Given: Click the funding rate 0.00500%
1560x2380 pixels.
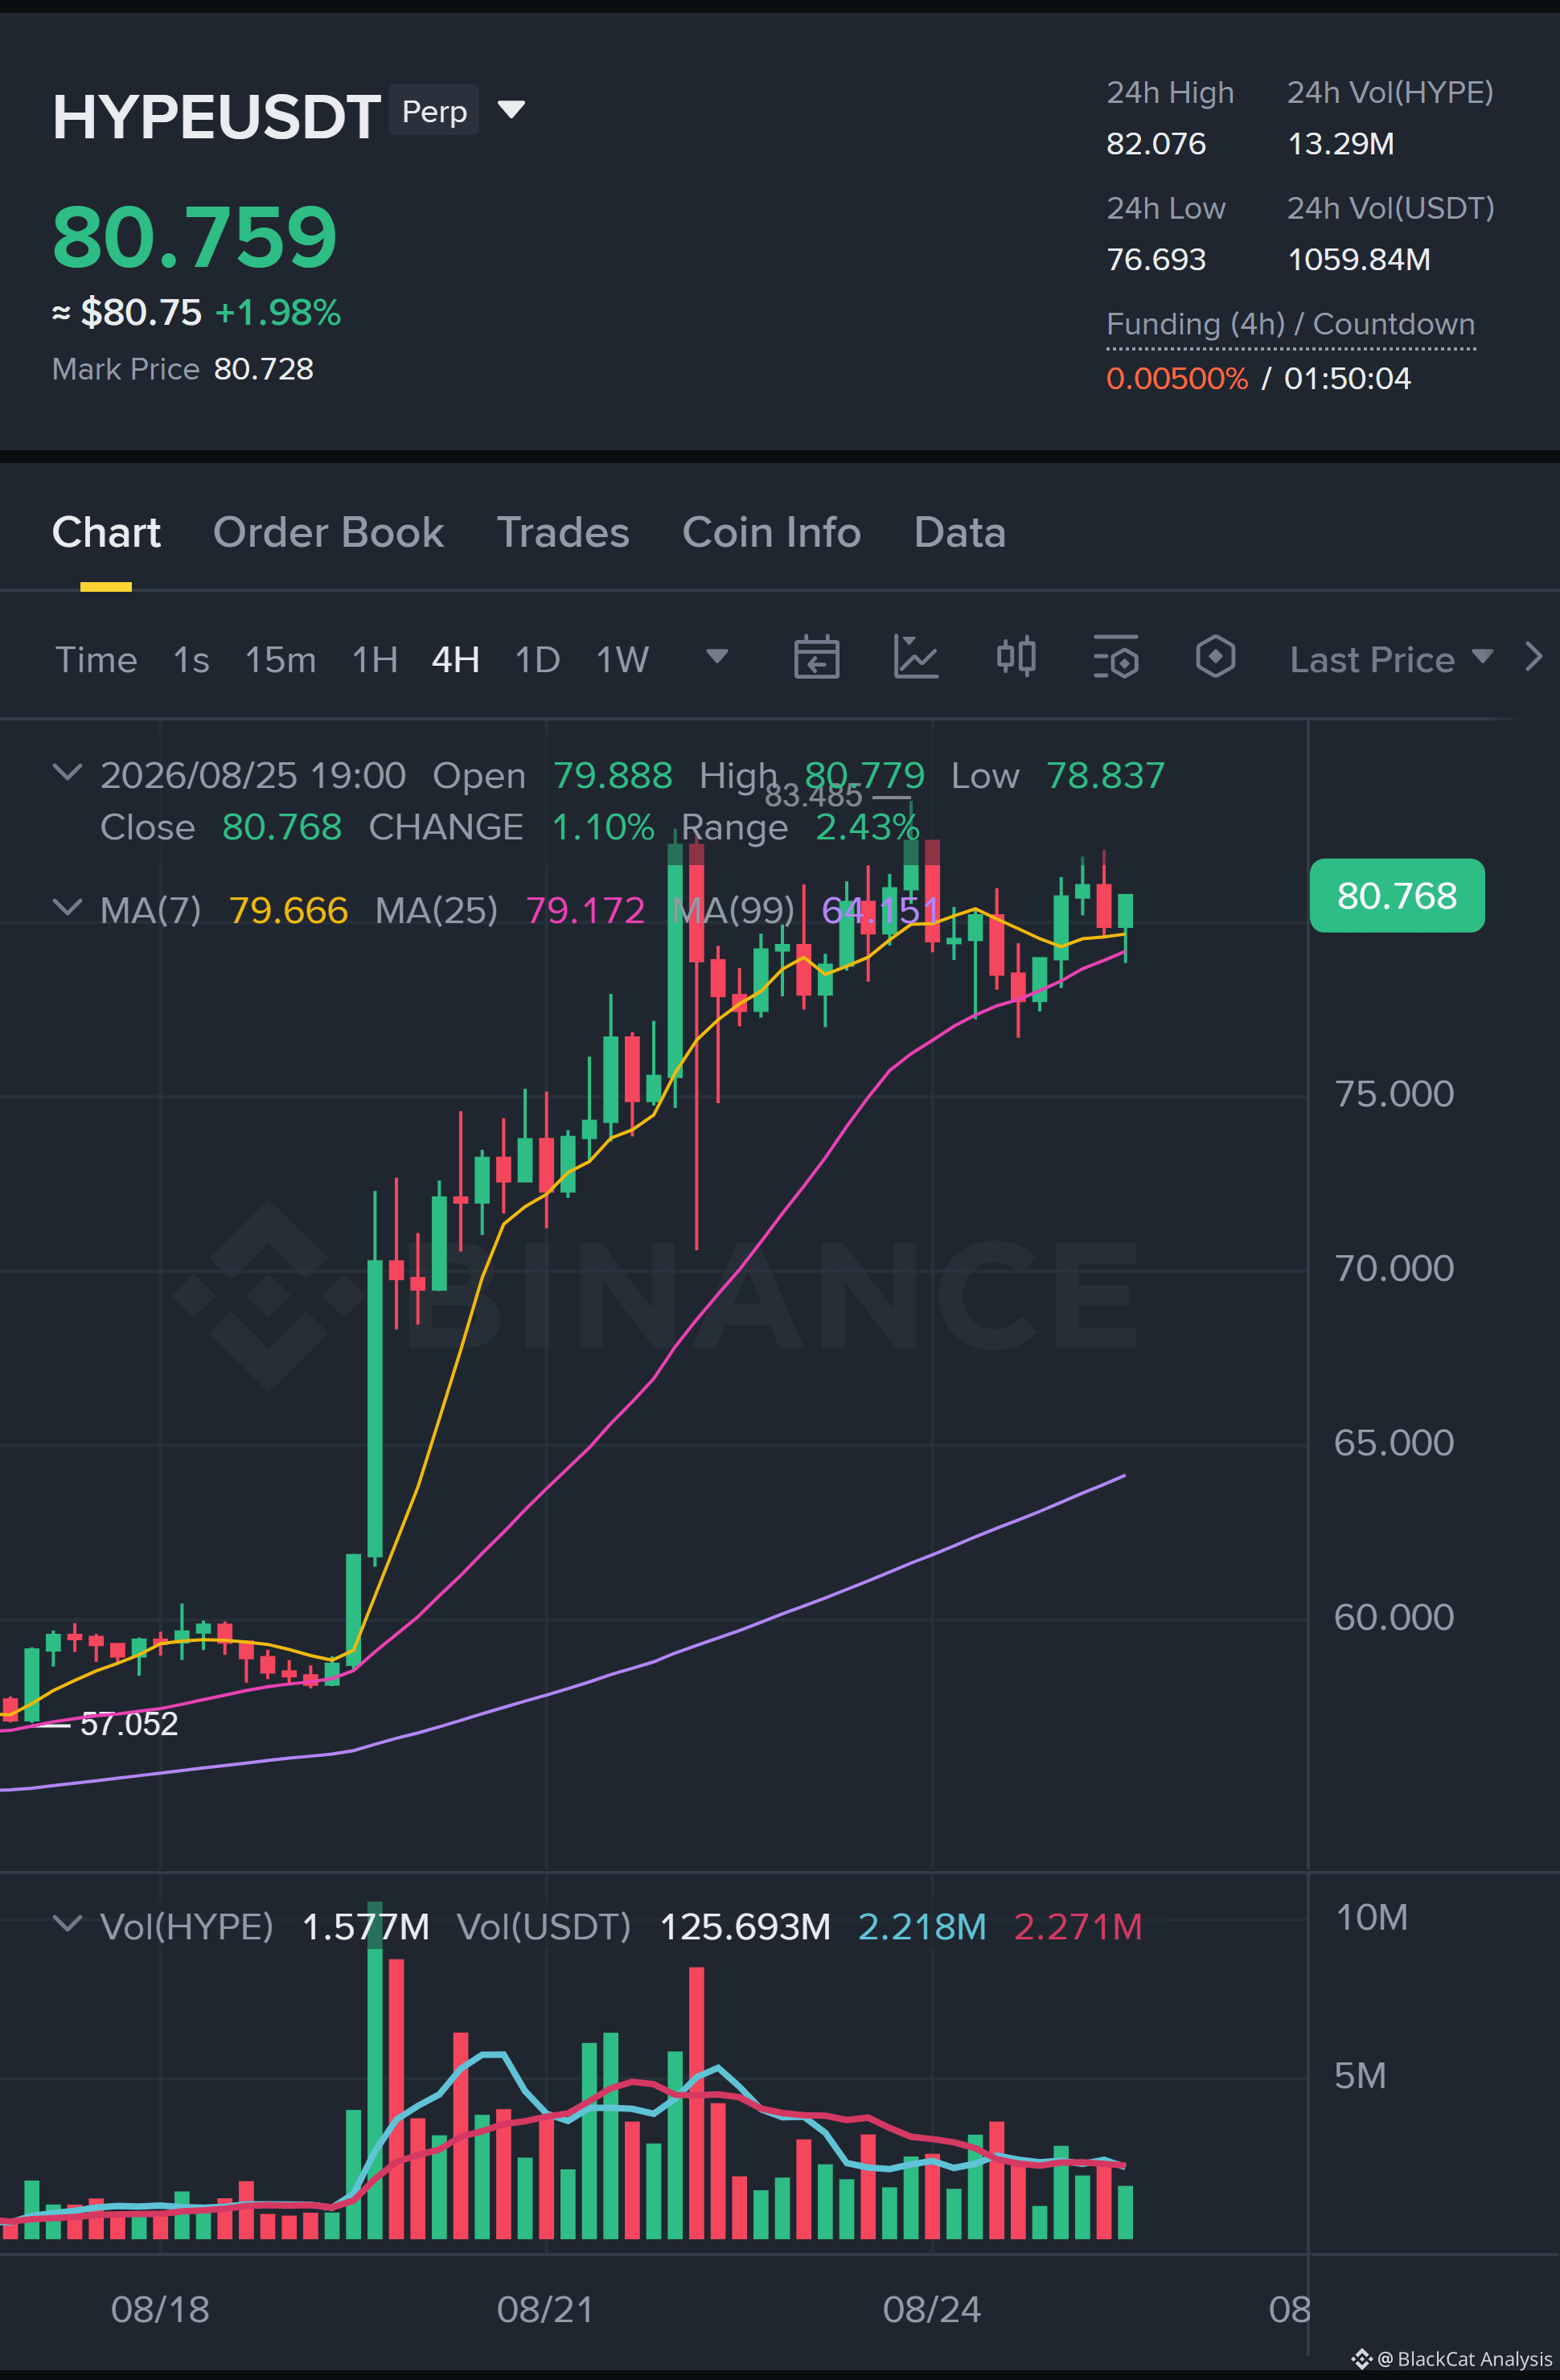Looking at the screenshot, I should coord(1177,379).
